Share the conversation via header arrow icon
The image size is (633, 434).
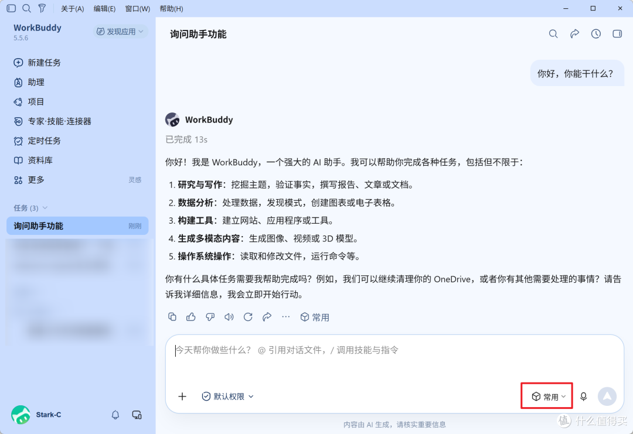point(574,34)
